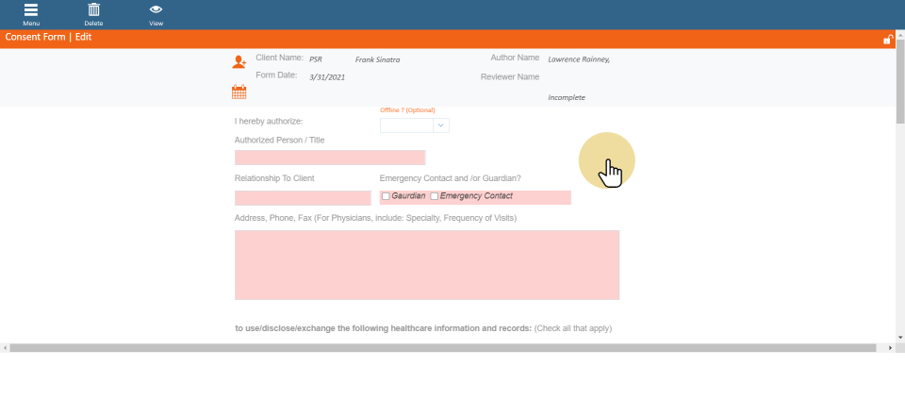Click the orange add-client person icon
This screenshot has height=417, width=905.
click(239, 62)
